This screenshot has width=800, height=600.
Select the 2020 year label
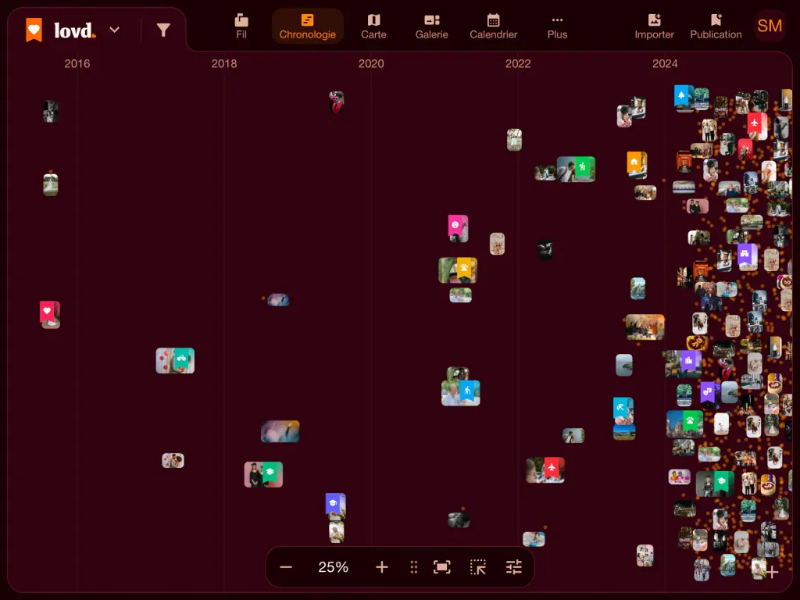point(371,63)
